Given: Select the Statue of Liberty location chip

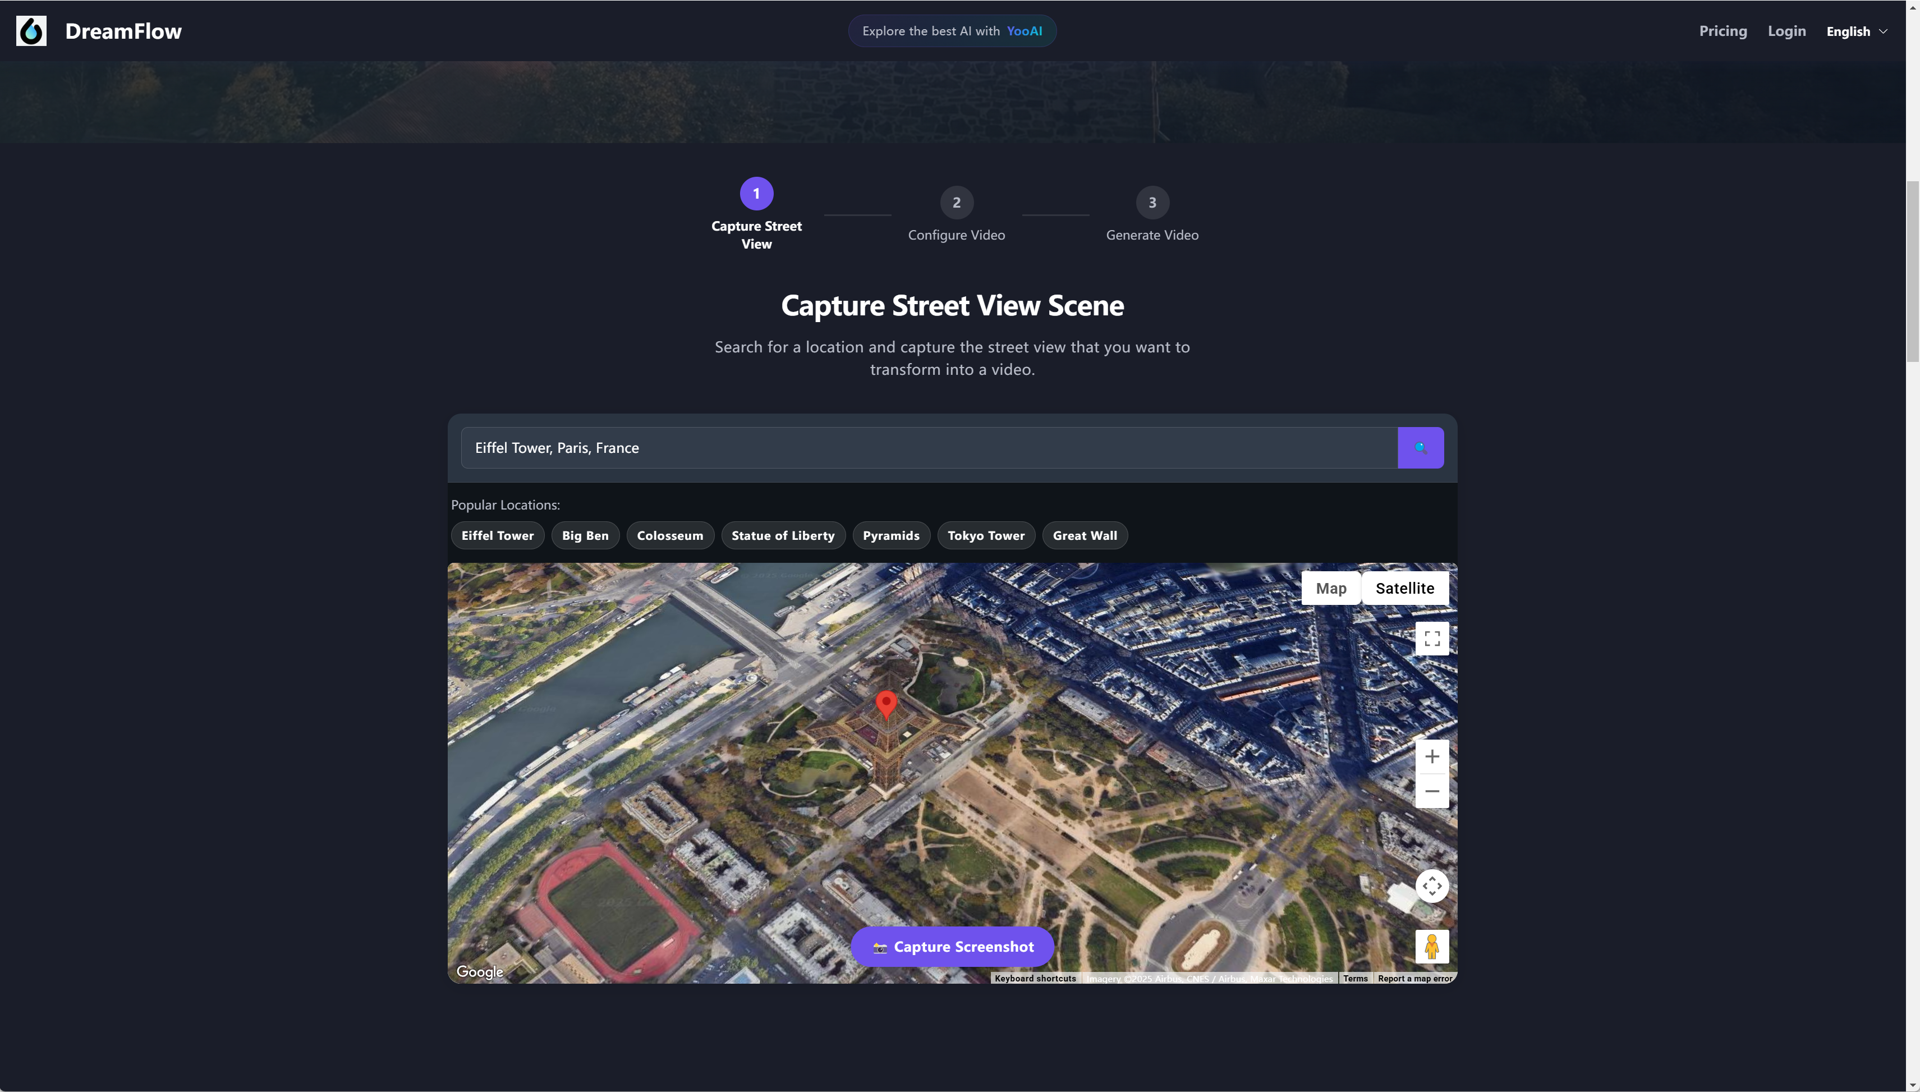Looking at the screenshot, I should coord(783,535).
